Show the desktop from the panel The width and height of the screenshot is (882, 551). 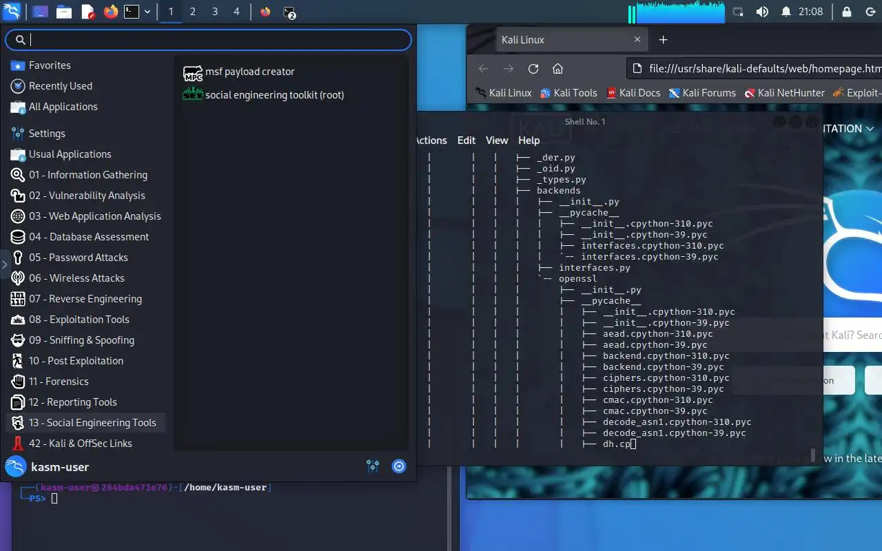(40, 12)
